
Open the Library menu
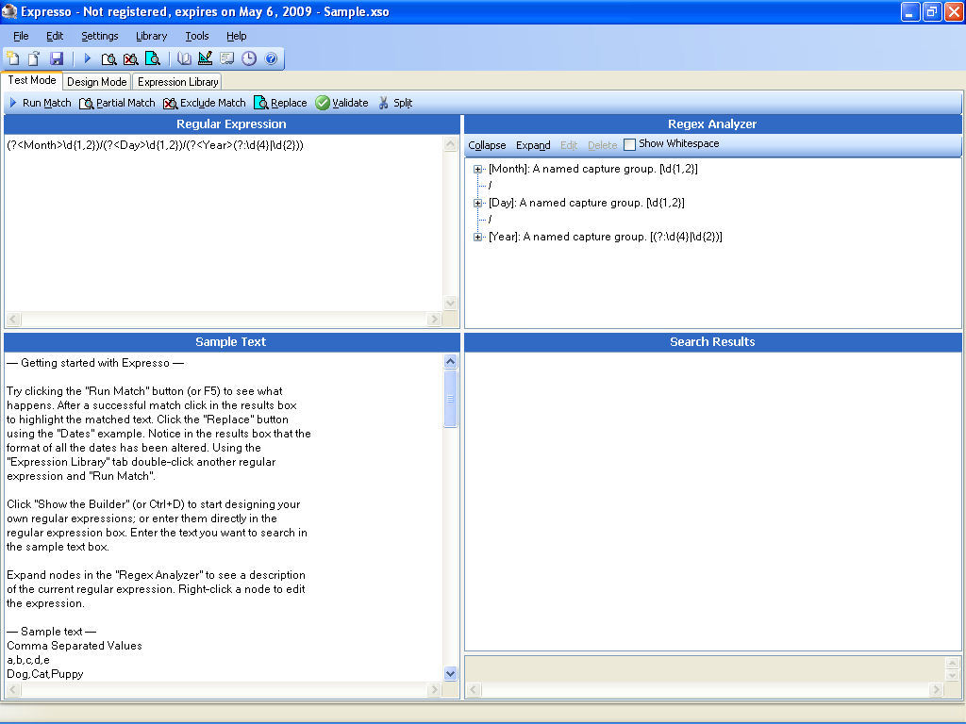coord(151,36)
